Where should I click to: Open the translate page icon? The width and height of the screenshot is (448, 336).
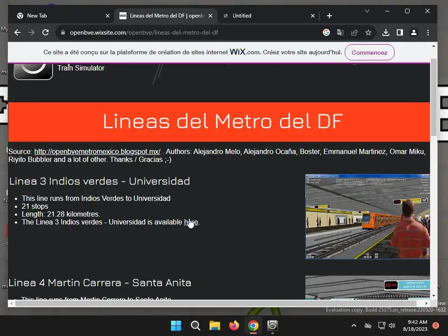tap(340, 32)
